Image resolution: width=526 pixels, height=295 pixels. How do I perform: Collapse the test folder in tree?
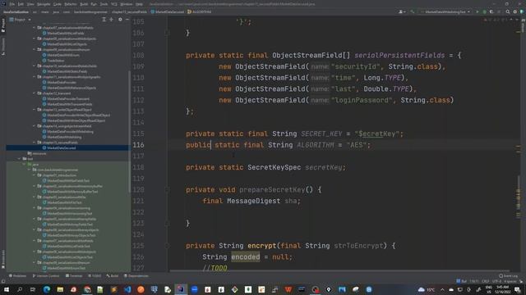tap(20, 159)
